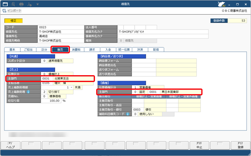Open the 配信 tab
The width and height of the screenshot is (251, 156).
click(x=156, y=50)
